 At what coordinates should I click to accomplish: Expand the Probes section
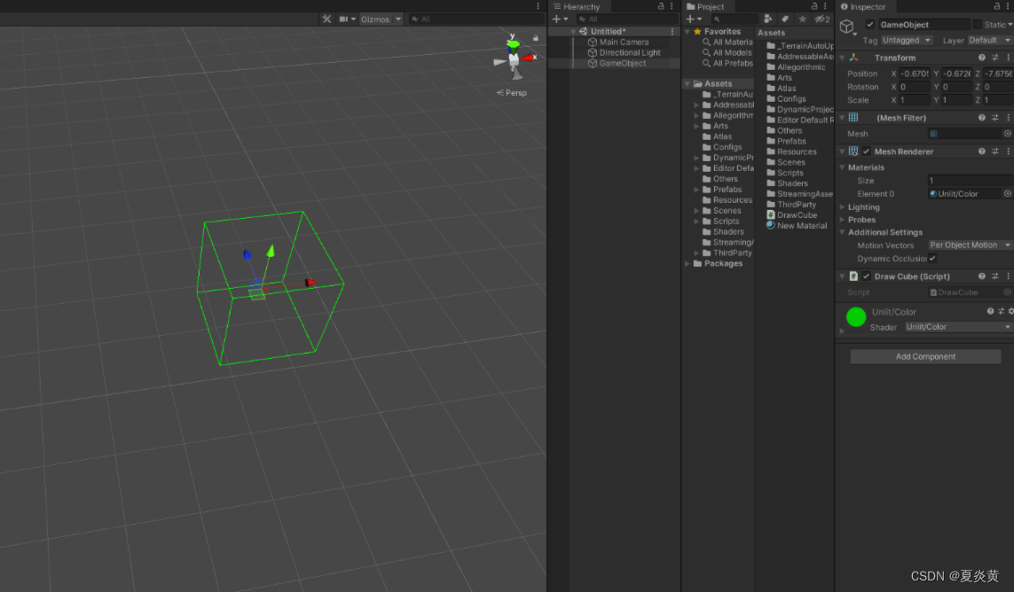843,220
